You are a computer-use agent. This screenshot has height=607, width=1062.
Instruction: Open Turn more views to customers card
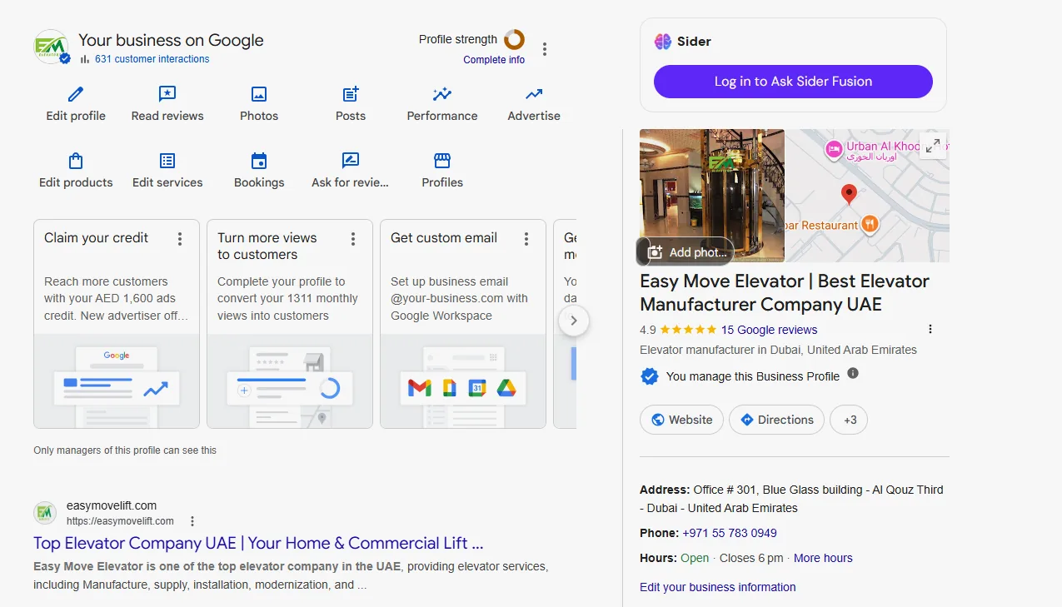tap(290, 324)
